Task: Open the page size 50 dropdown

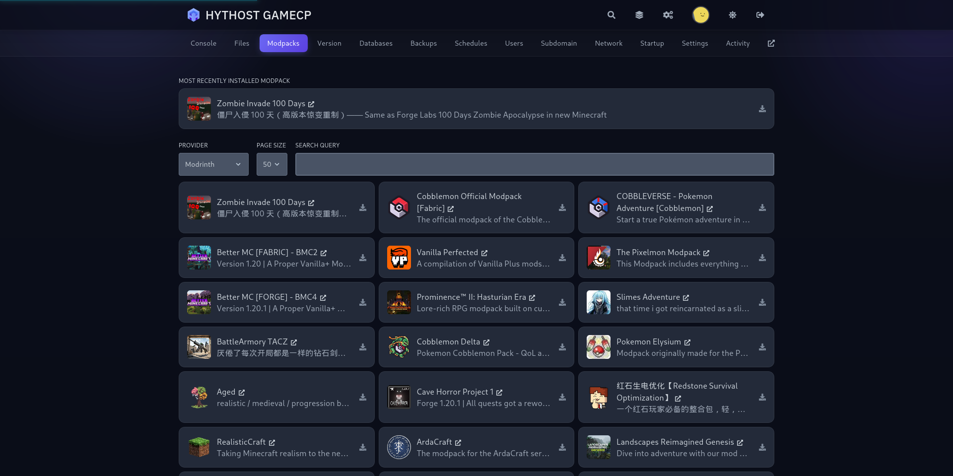Action: [x=272, y=164]
